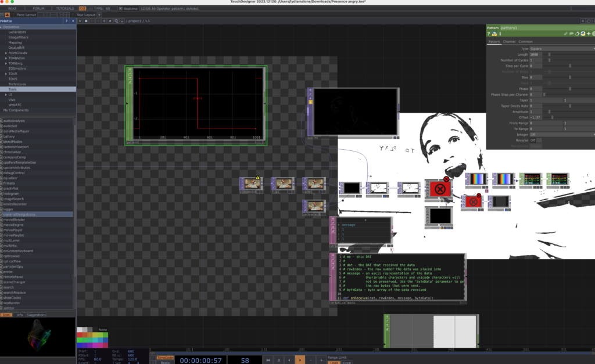The width and height of the screenshot is (595, 364).
Task: Click the TUTORIALS button
Action: (64, 9)
